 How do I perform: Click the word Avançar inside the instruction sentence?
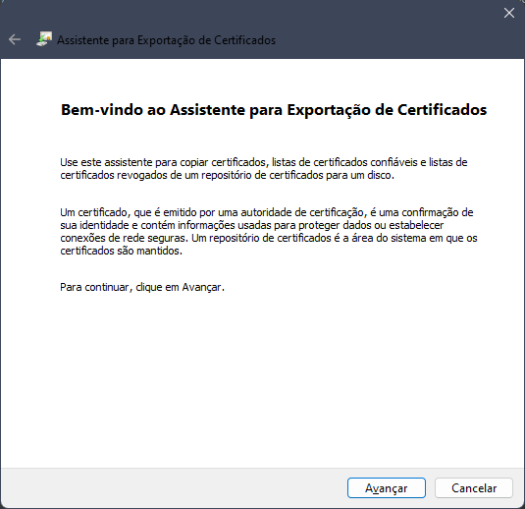click(202, 287)
